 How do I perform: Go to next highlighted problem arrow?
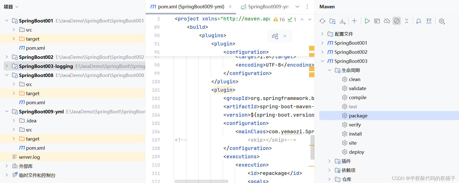point(310,19)
